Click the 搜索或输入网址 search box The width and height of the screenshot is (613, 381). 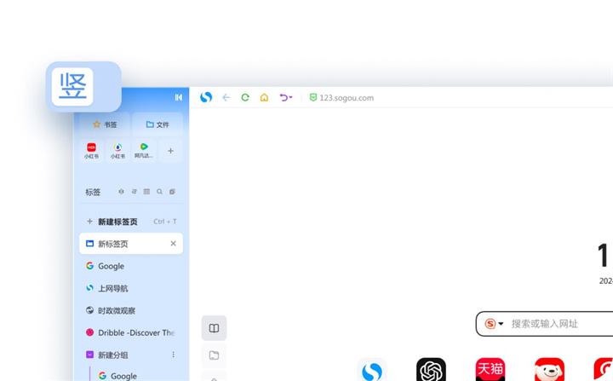pos(544,324)
